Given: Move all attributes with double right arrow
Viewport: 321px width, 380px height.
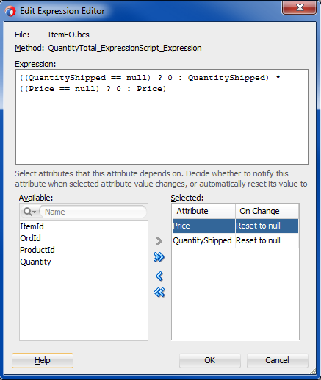Looking at the screenshot, I should coord(159,257).
